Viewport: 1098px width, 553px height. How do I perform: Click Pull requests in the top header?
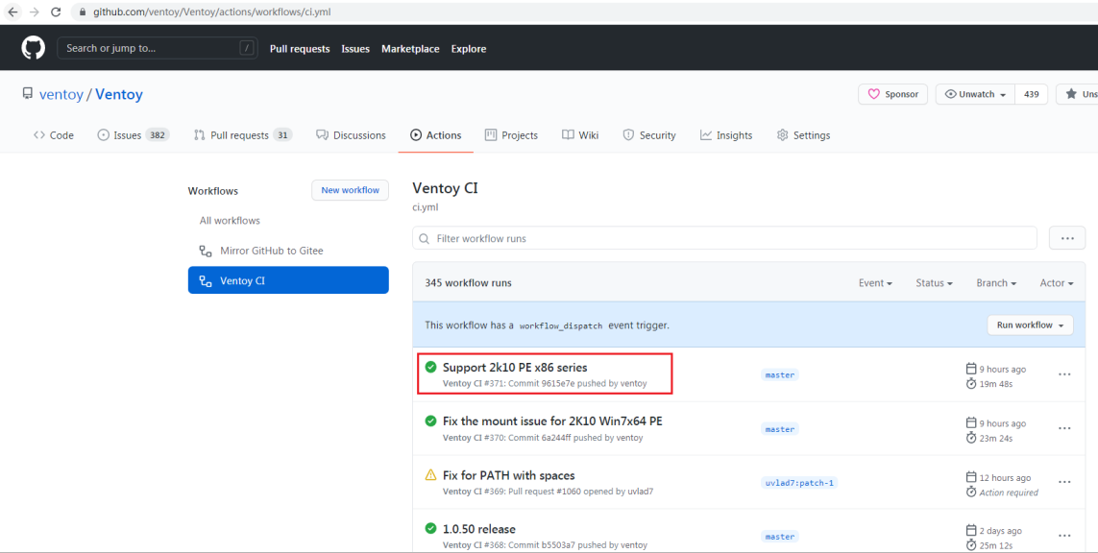(300, 49)
